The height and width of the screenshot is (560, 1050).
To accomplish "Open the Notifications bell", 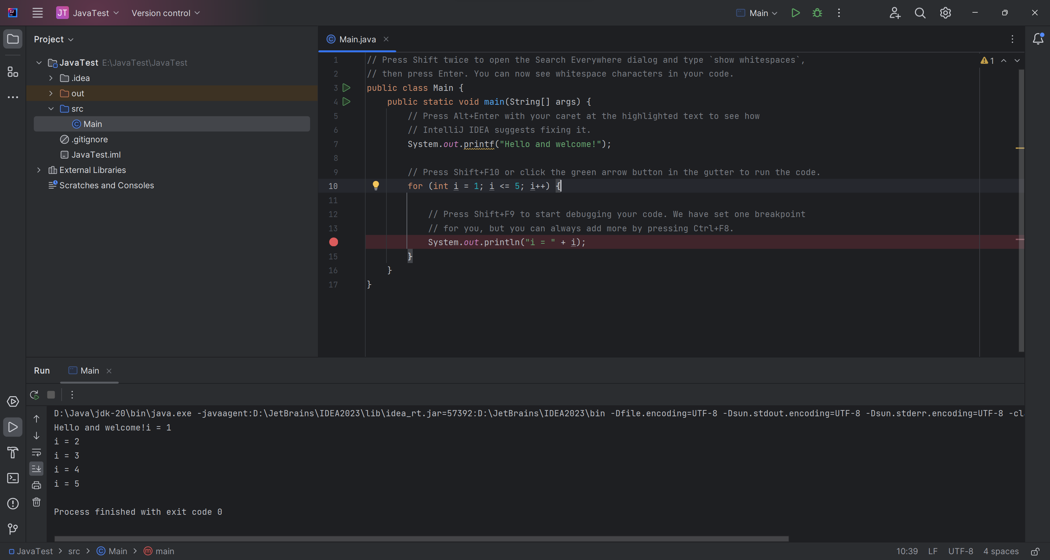I will point(1038,39).
